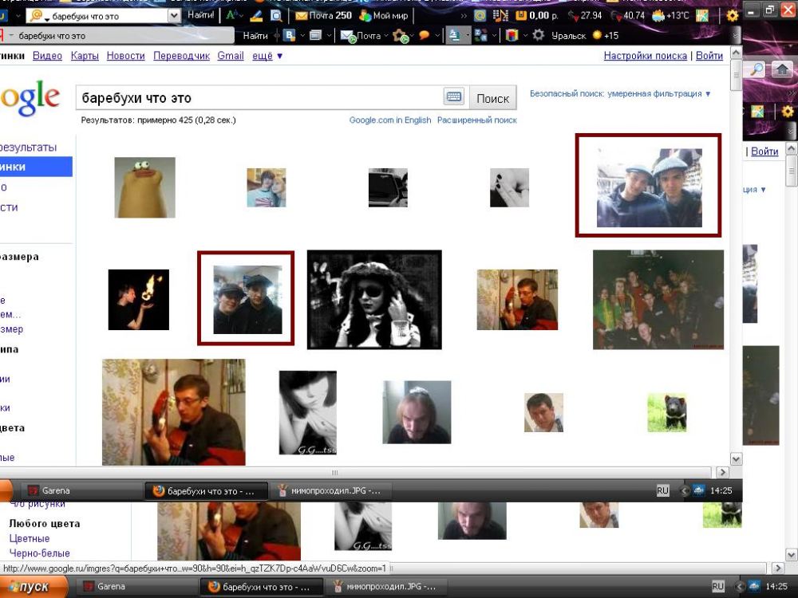
Task: Open the Безопасный поиск filtering dropdown
Action: coord(620,94)
